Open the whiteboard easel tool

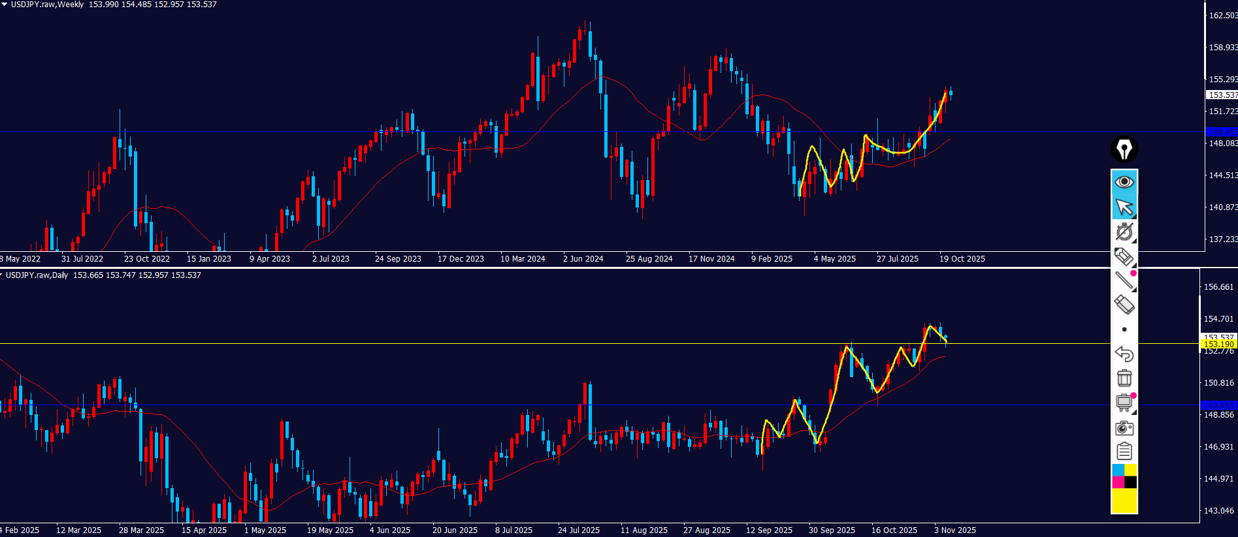(x=1124, y=403)
